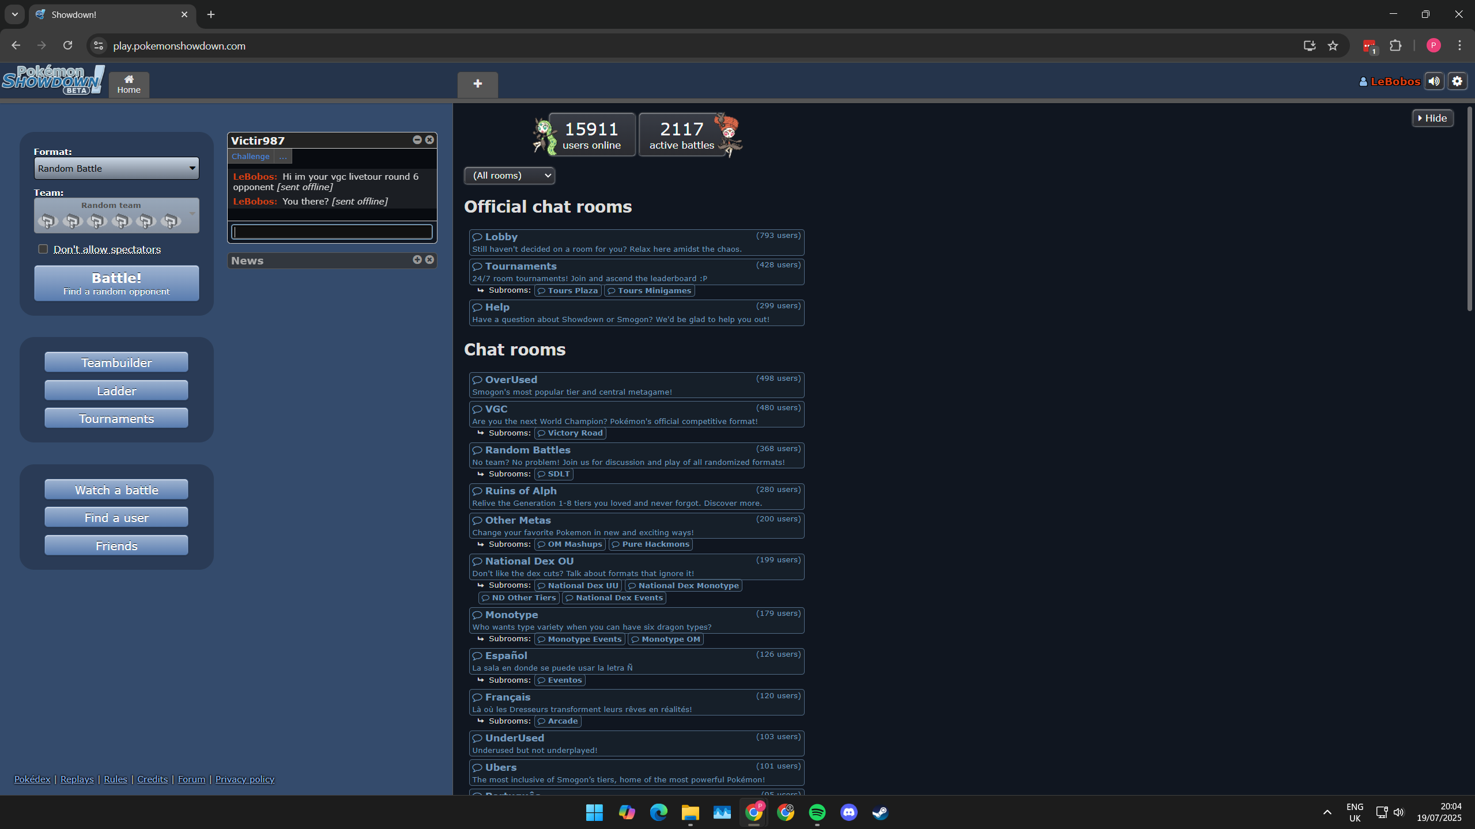The height and width of the screenshot is (829, 1475).
Task: Click Watch a battle
Action: (116, 490)
